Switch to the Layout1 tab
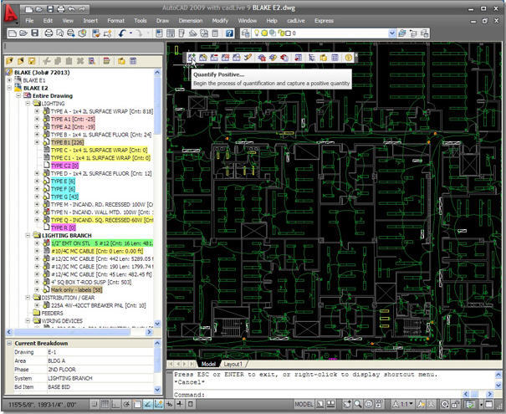This screenshot has height=414, width=506. [x=233, y=364]
